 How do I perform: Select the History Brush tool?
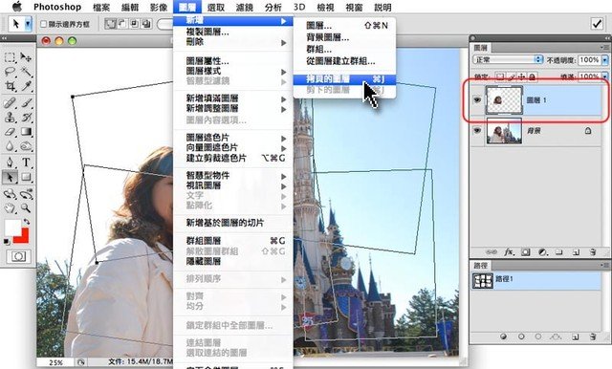pos(26,117)
